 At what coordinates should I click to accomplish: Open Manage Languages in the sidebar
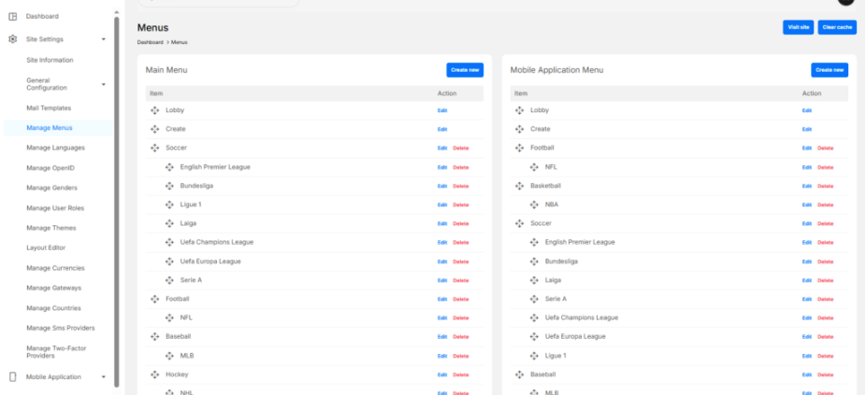point(55,148)
